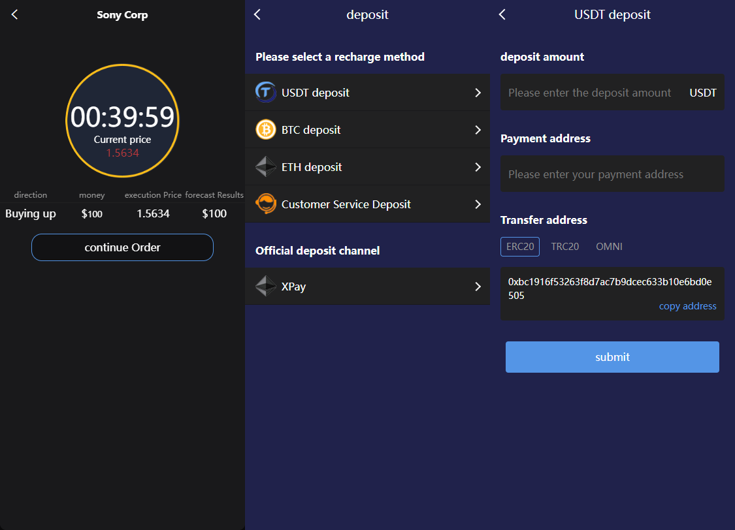
Task: Choose the OMNI network option
Action: pos(609,247)
